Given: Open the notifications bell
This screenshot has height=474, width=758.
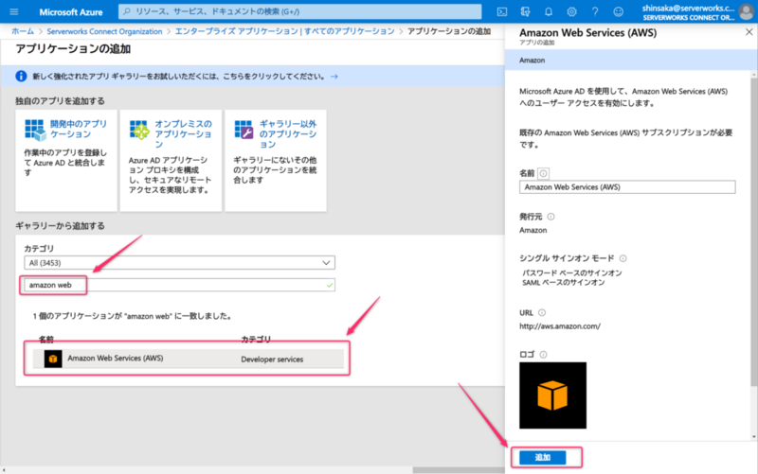Looking at the screenshot, I should coord(549,11).
